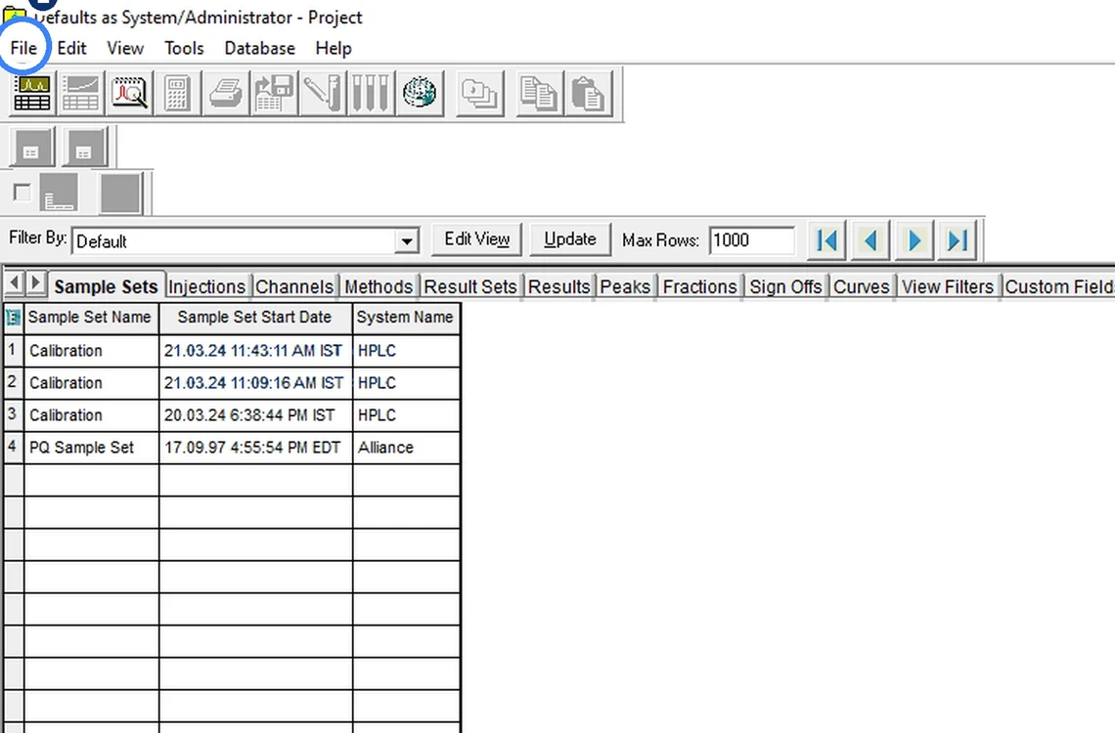Open the Filter By dropdown arrow
1115x733 pixels.
coord(407,241)
